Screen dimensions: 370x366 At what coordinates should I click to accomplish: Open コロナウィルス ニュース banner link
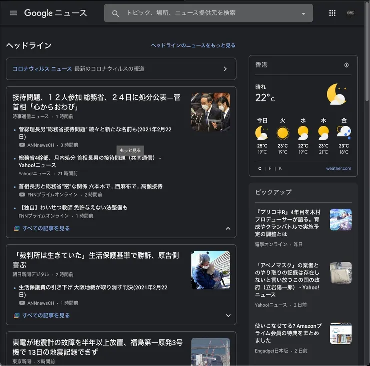[42, 69]
